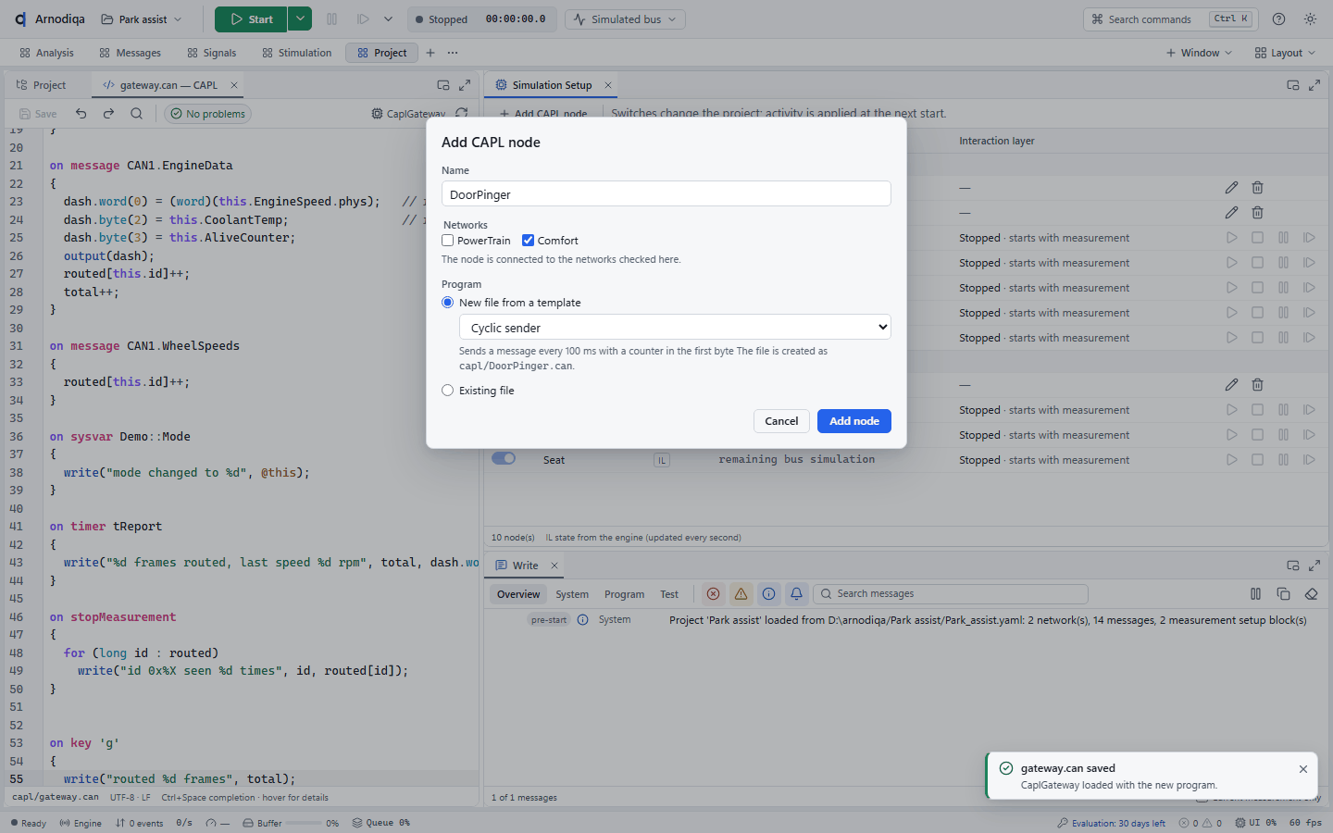Viewport: 1333px width, 833px height.
Task: Click the bell icon in the Write toolbar
Action: (x=796, y=594)
